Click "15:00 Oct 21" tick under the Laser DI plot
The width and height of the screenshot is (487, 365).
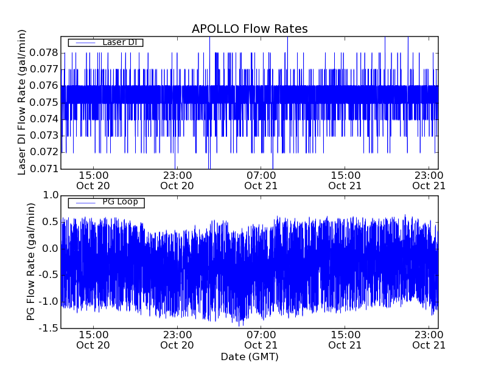coord(345,181)
